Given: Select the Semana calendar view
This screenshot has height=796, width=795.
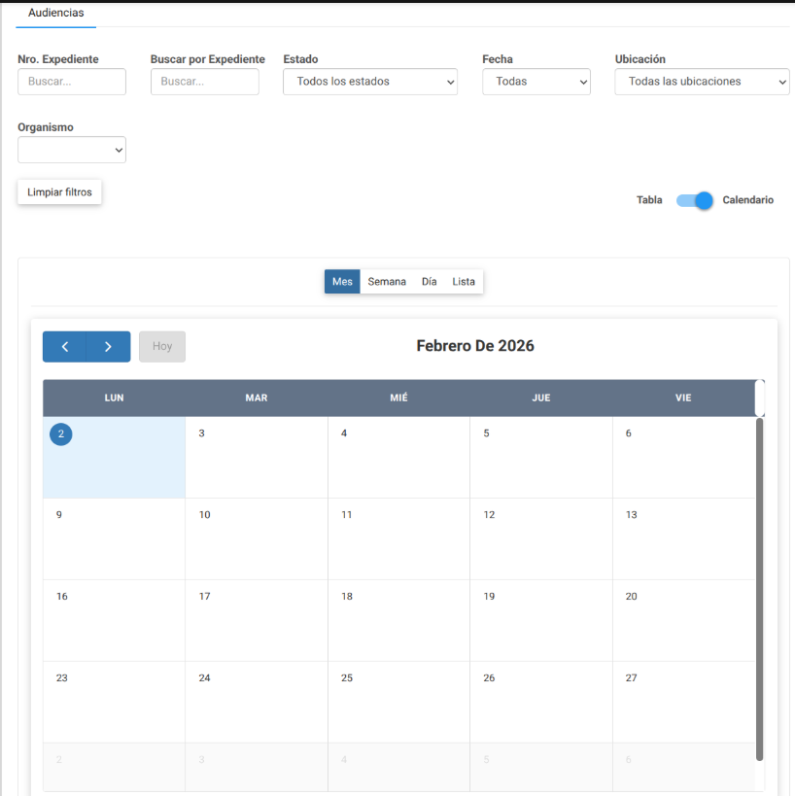Looking at the screenshot, I should point(387,282).
